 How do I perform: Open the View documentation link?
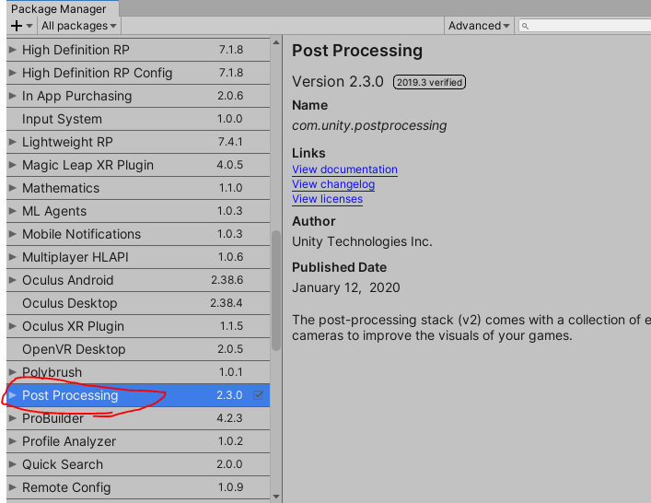tap(344, 170)
